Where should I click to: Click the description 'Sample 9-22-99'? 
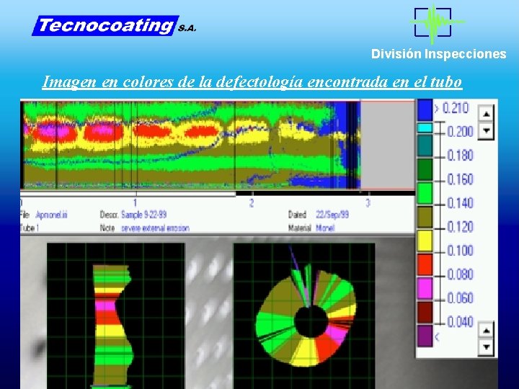(x=143, y=215)
